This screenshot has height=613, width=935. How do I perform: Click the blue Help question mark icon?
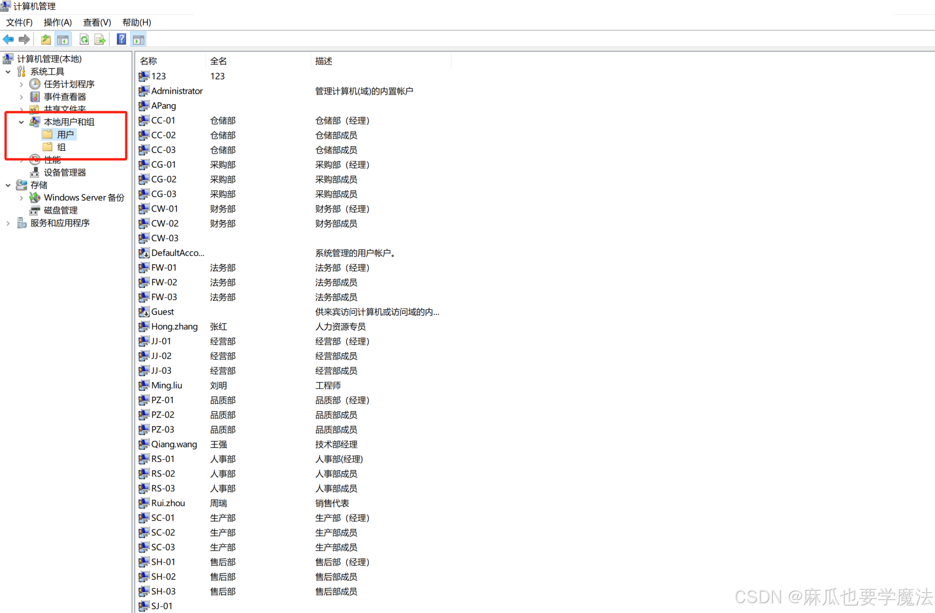point(122,40)
